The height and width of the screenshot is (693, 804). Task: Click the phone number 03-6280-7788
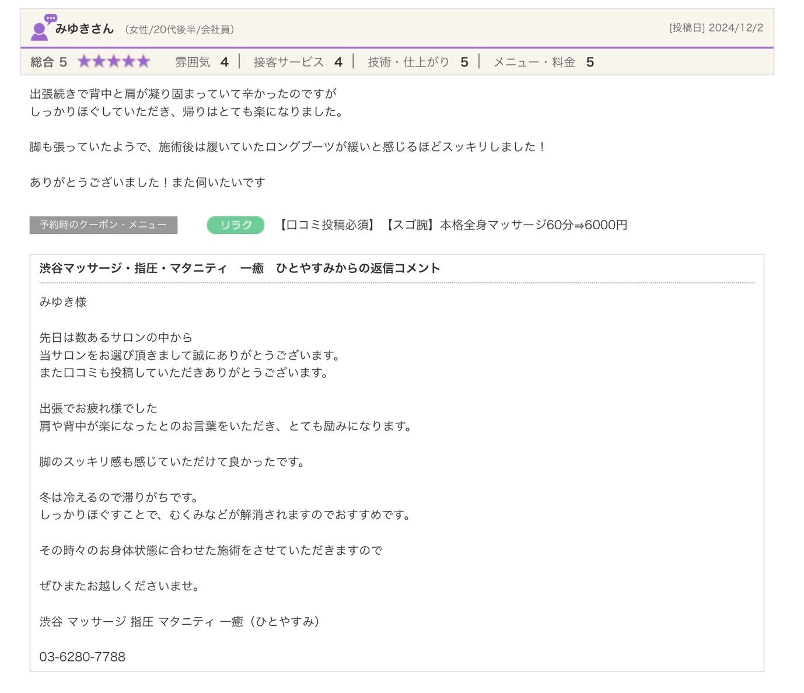click(82, 657)
